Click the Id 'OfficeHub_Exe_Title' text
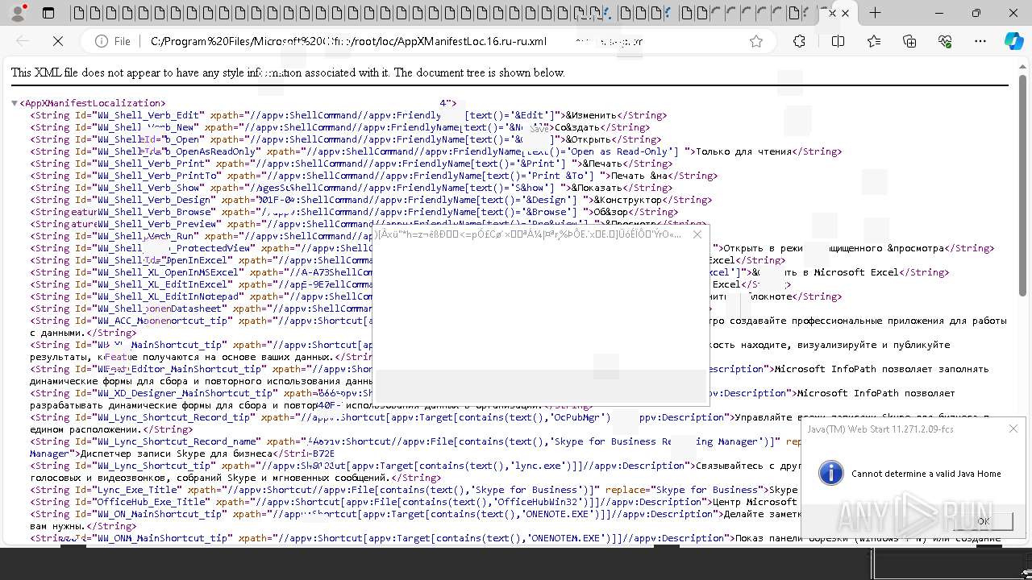1032x580 pixels. 151,502
